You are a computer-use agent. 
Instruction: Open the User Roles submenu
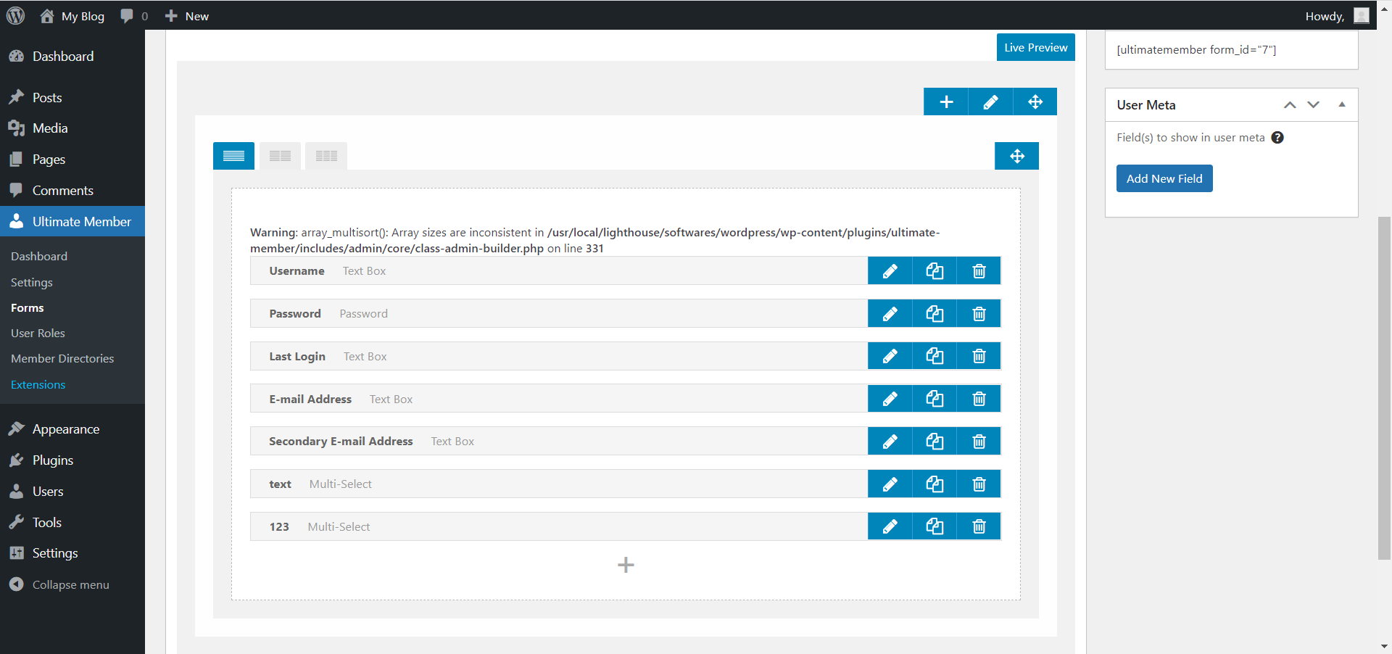(38, 333)
